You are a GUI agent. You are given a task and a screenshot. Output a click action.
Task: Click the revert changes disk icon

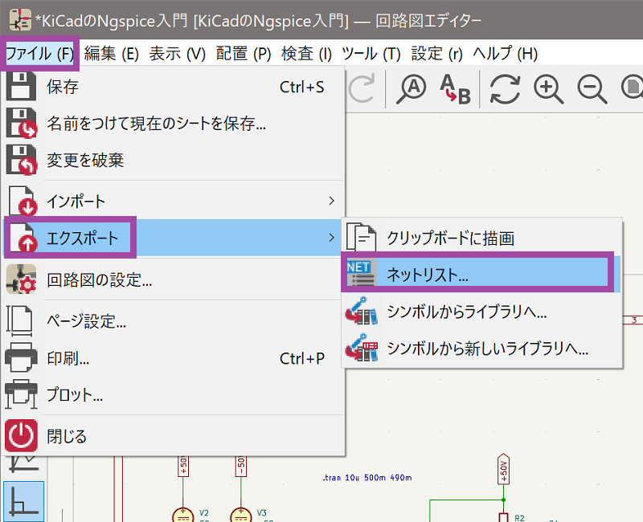[x=22, y=159]
